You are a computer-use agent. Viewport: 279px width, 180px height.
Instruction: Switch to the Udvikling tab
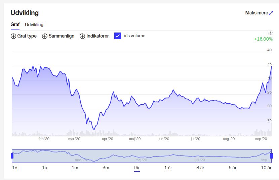point(34,24)
